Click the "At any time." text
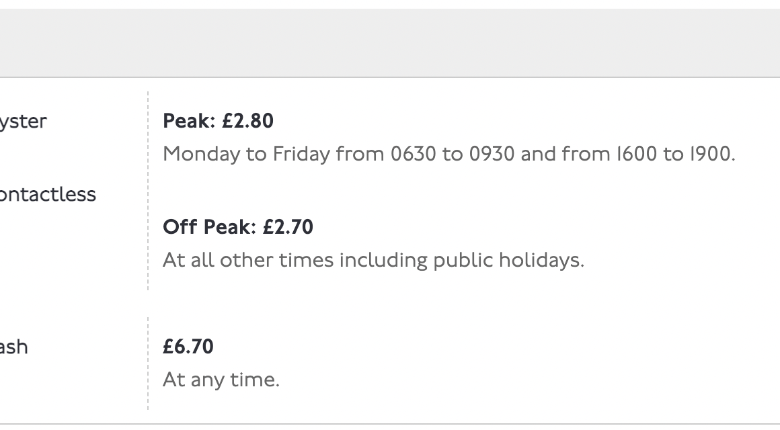The width and height of the screenshot is (780, 430). point(221,380)
